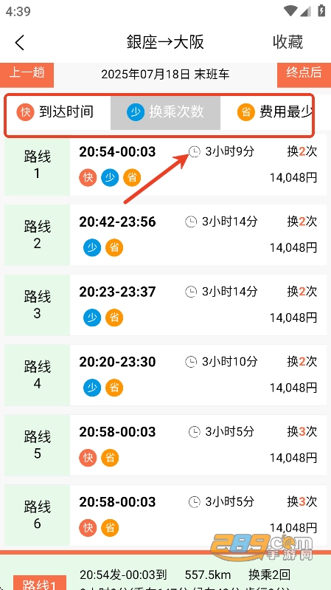Click the orange 快 icon beside 到达时间
The height and width of the screenshot is (590, 331).
click(26, 112)
